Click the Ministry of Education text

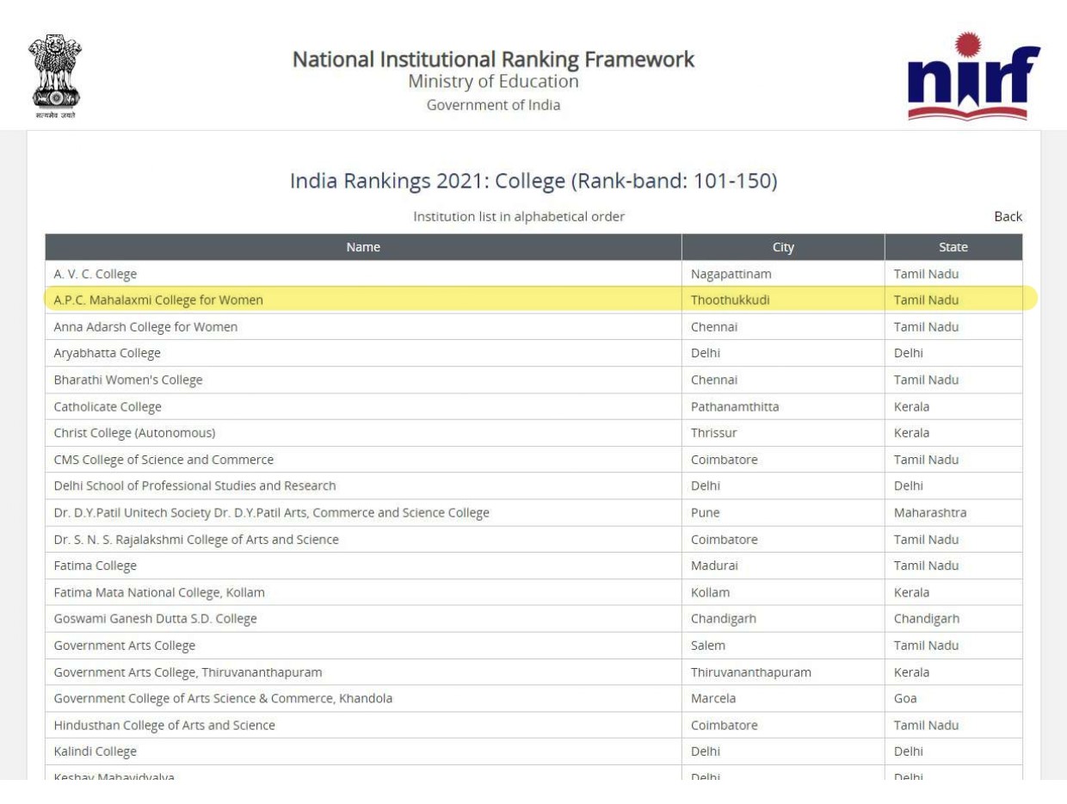pos(493,82)
